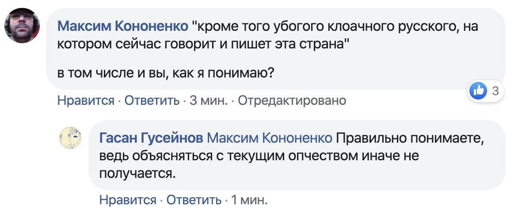Click the reply line "ведь объясняться с текущим опчеством"
Viewport: 518px width, 214px height.
[259, 155]
